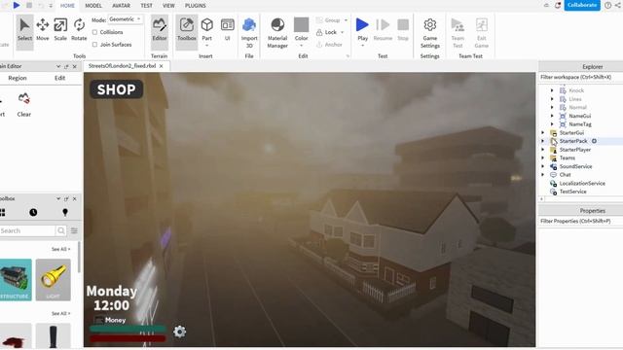Select LocalizationService in Explorer
Image resolution: width=623 pixels, height=350 pixels.
[x=582, y=184]
